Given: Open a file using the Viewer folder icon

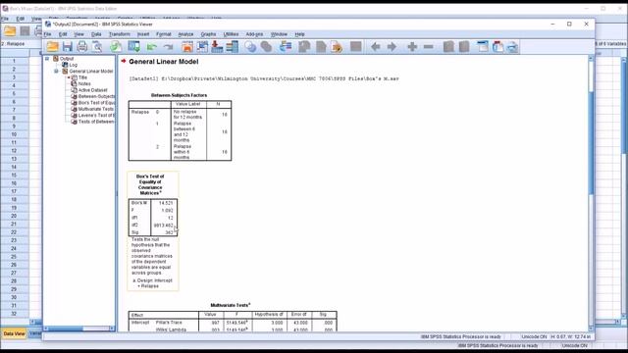Looking at the screenshot, I should [x=52, y=47].
